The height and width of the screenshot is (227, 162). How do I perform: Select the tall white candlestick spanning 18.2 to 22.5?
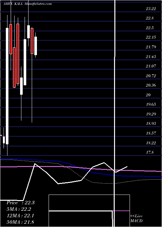7,86
